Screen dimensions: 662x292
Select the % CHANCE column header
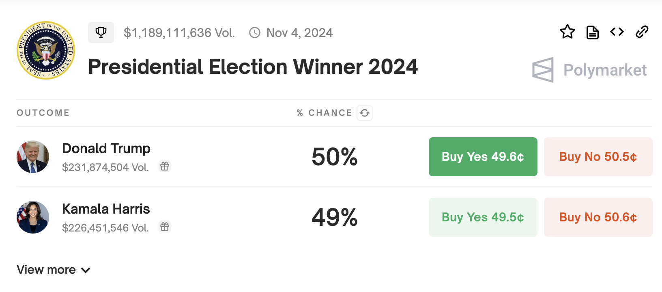[325, 112]
